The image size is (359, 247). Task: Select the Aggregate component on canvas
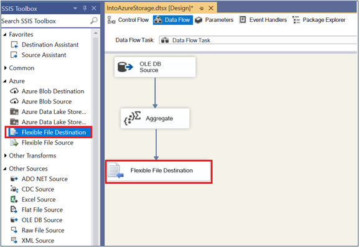tap(155, 118)
